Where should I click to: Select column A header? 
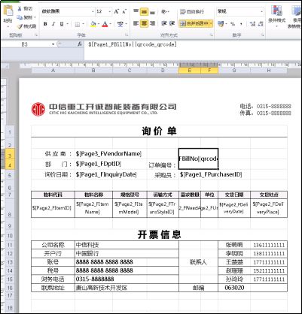pos(53,71)
